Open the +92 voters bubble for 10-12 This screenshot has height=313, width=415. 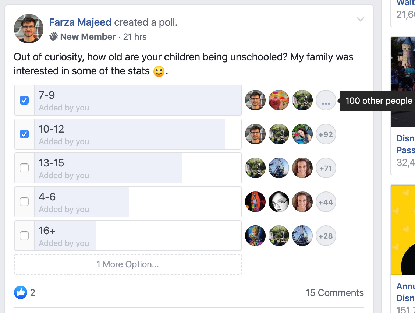click(x=326, y=134)
